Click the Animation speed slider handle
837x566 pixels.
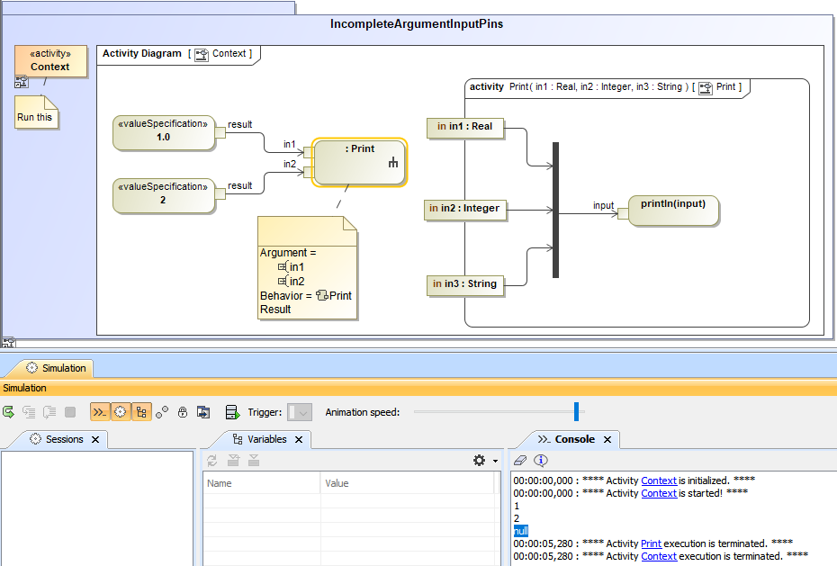[576, 411]
